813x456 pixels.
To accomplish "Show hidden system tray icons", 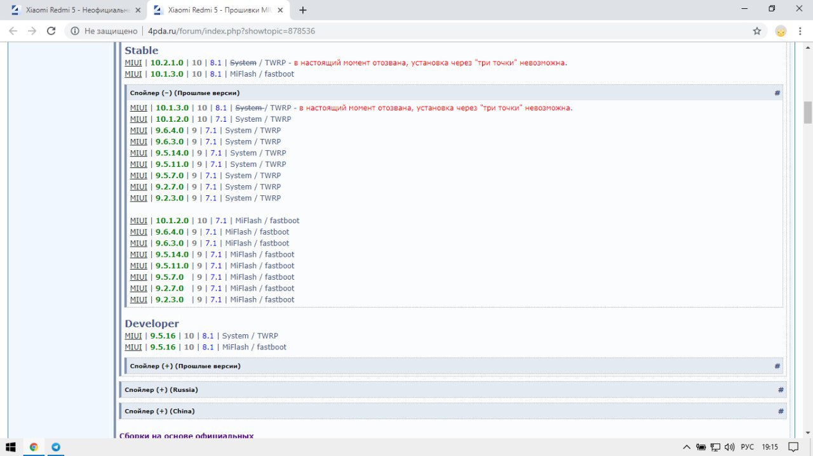I will [687, 446].
